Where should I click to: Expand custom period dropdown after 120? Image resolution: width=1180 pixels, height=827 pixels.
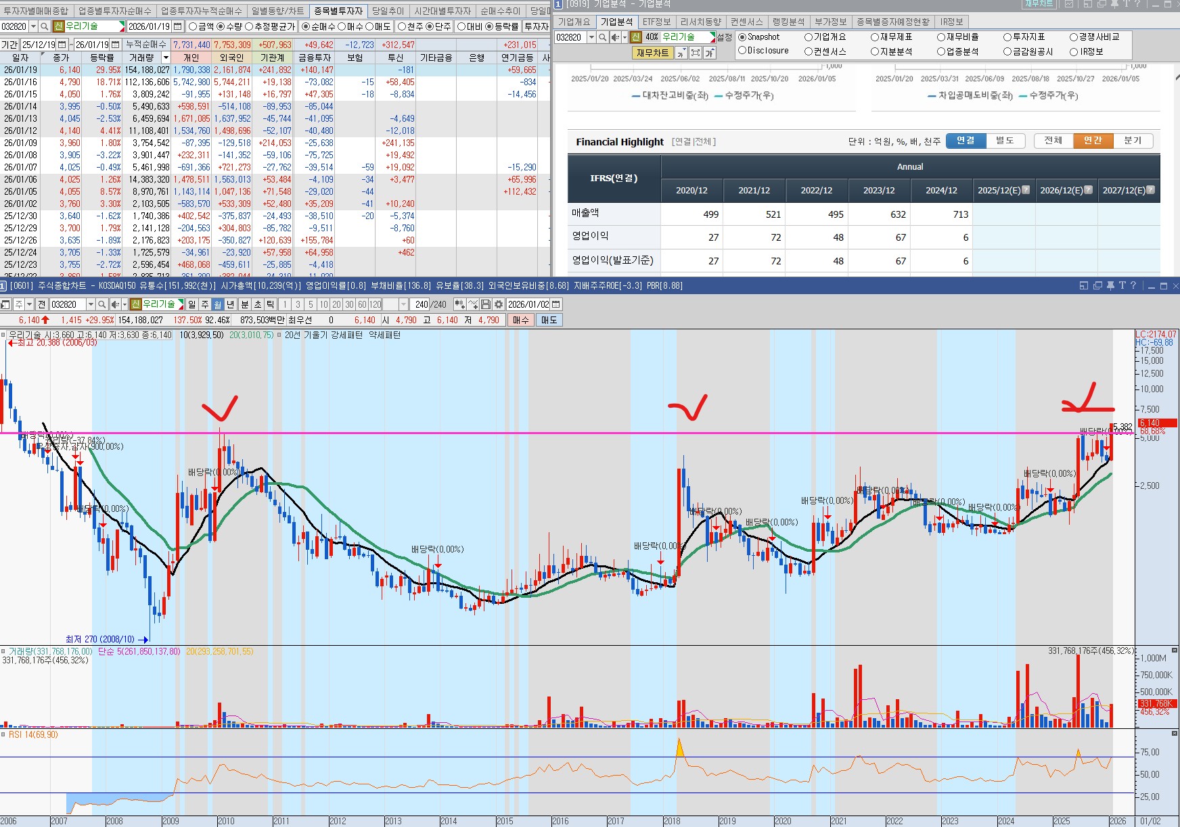404,304
